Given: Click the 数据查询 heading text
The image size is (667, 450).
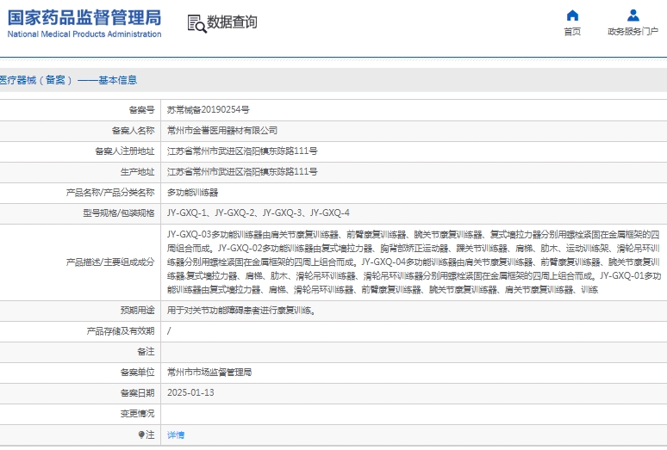Looking at the screenshot, I should [x=232, y=22].
